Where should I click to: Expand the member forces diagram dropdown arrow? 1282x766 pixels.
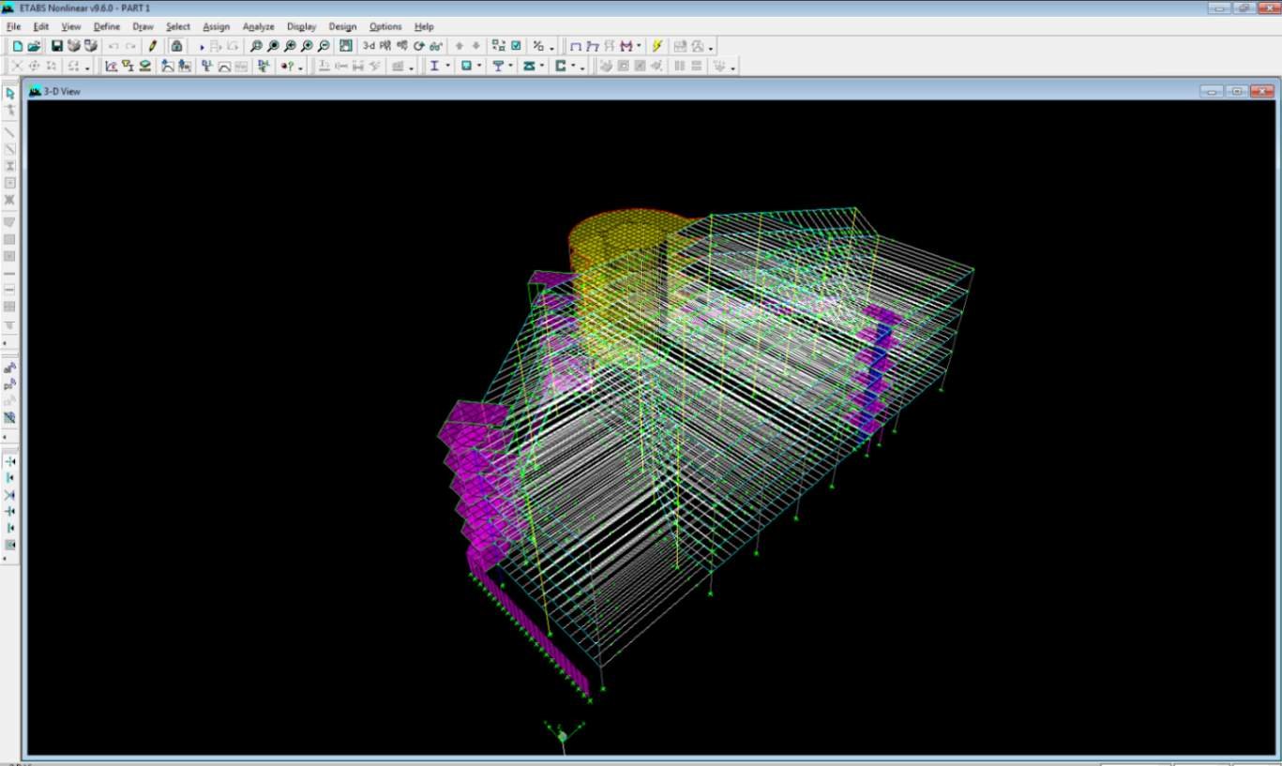point(640,46)
